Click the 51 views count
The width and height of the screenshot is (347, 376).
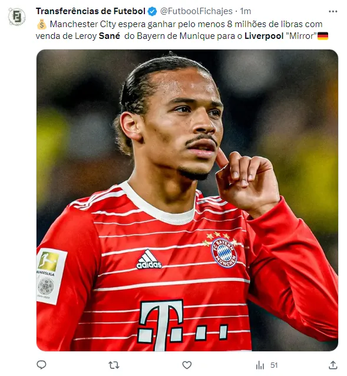coord(274,365)
